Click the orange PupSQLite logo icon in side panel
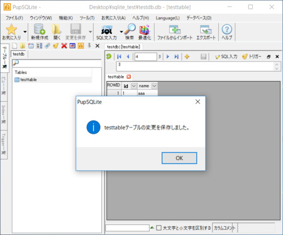Image resolution: width=283 pixels, height=235 pixels. tap(80, 46)
